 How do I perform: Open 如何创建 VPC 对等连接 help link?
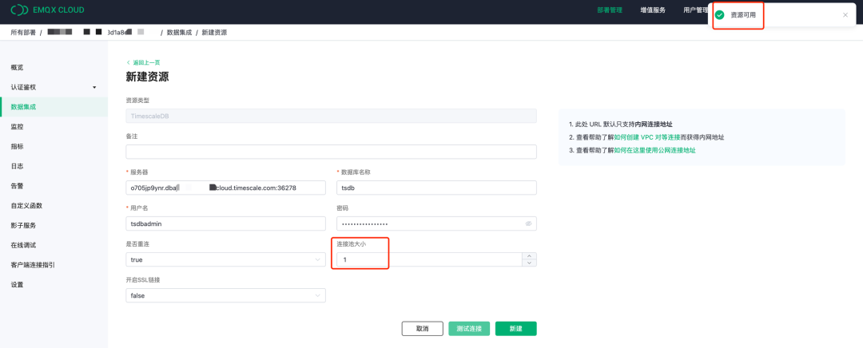647,137
